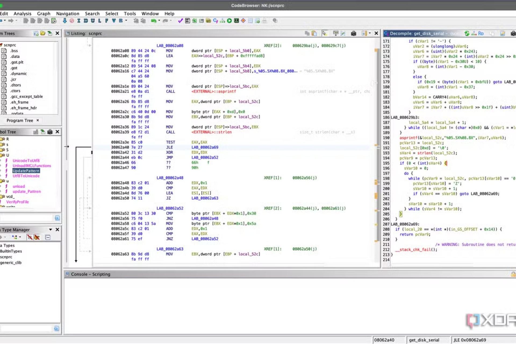Open the Function Call Graph icon
516x344 pixels.
223,21
